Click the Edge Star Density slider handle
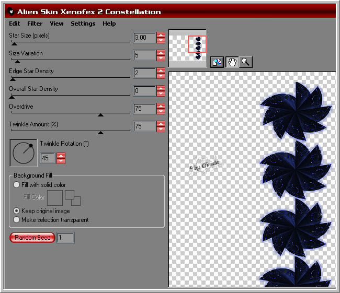Image resolution: width=340 pixels, height=293 pixels. click(x=13, y=79)
